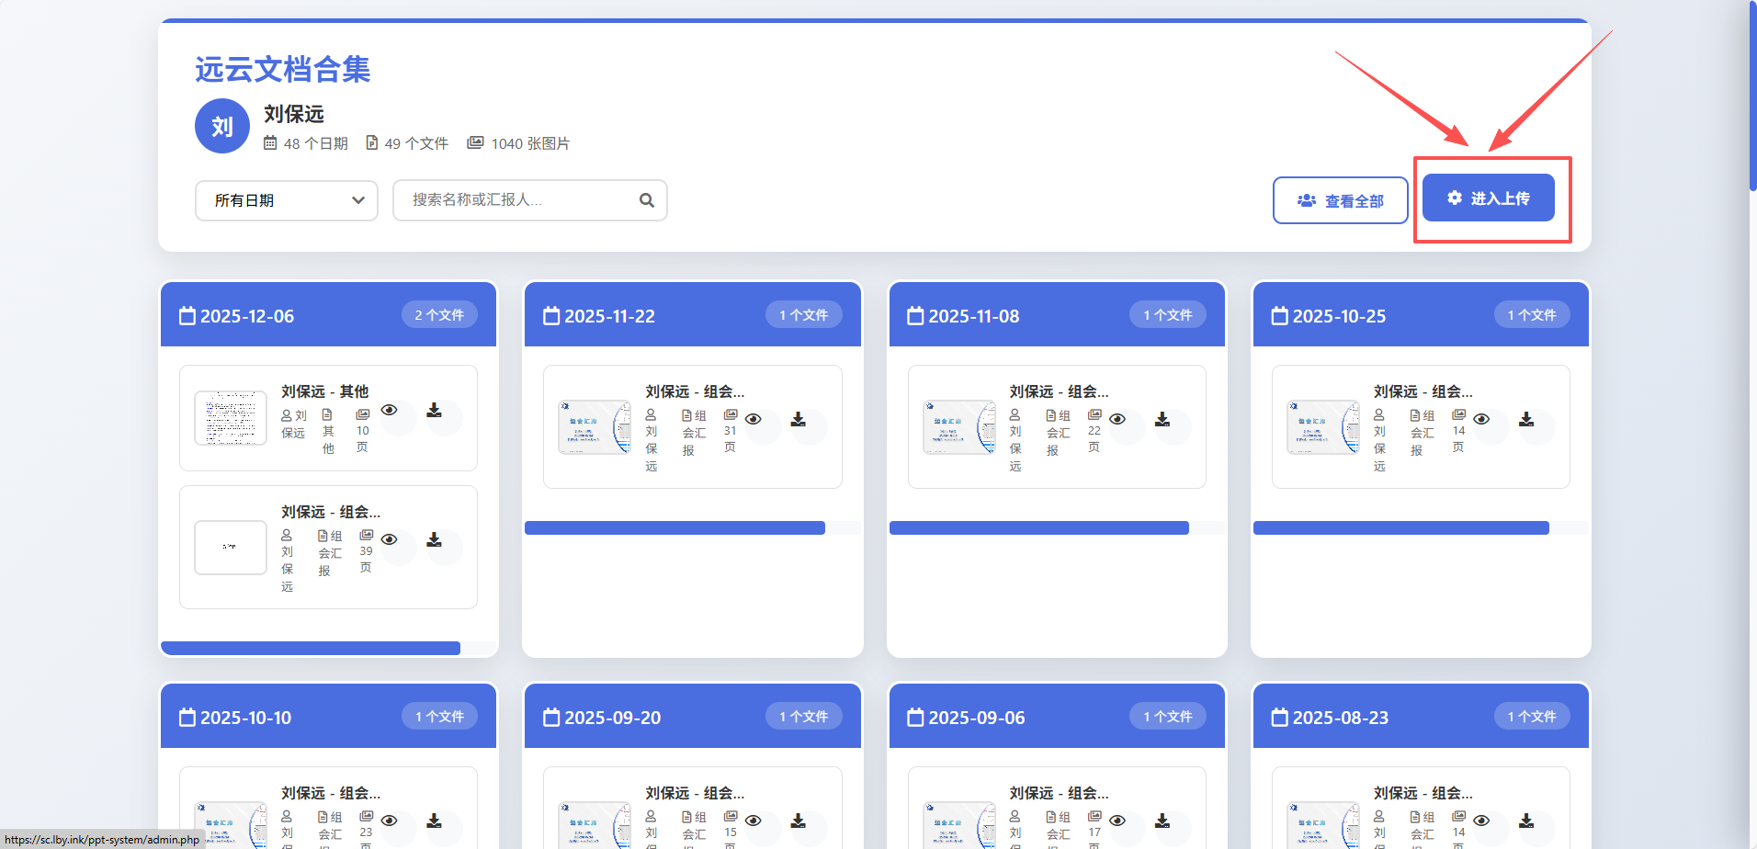The height and width of the screenshot is (849, 1757).
Task: Preview the 2025-10-25 file via eye icon
Action: (x=1481, y=419)
